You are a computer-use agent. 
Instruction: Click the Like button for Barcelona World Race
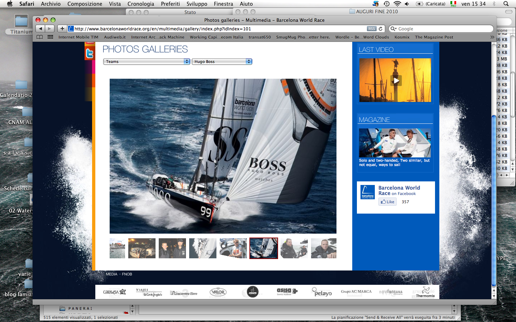point(387,202)
